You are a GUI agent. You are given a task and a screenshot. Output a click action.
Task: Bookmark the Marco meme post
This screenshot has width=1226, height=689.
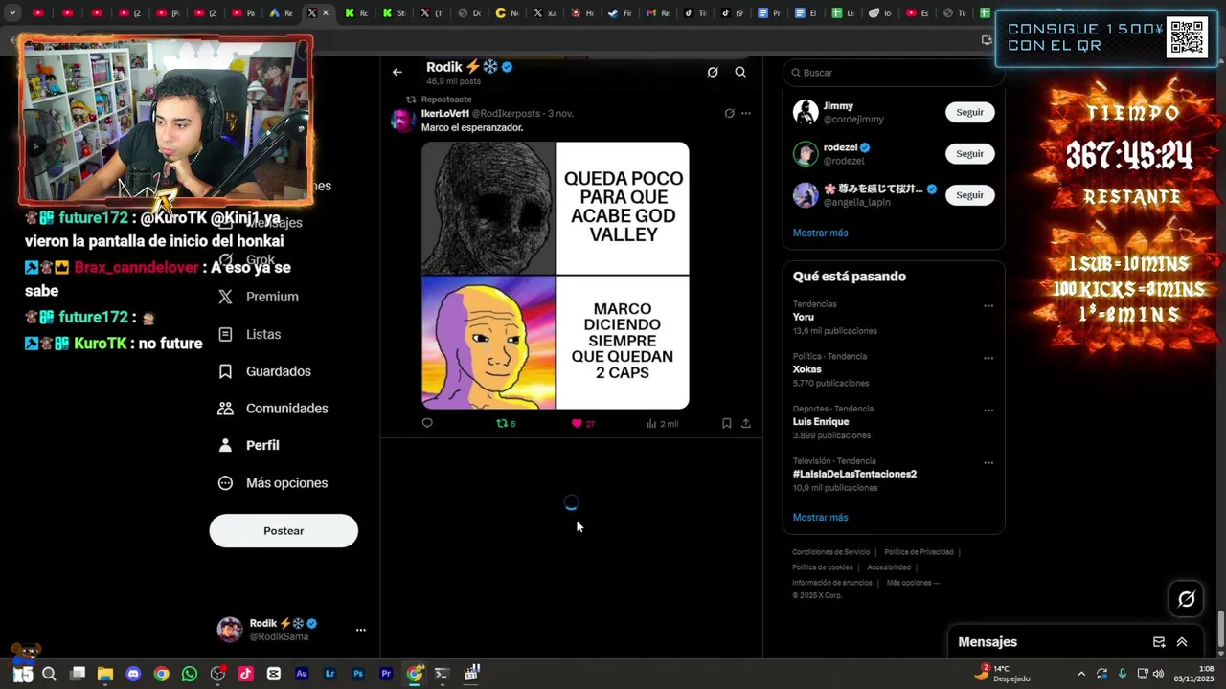click(x=727, y=423)
